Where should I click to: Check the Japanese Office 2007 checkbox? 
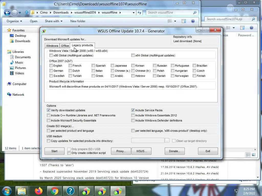(x=113, y=66)
